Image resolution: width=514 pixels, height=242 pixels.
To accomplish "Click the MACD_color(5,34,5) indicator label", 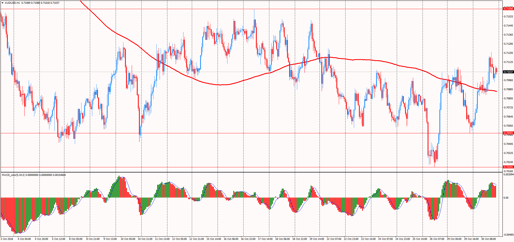I will pos(13,175).
